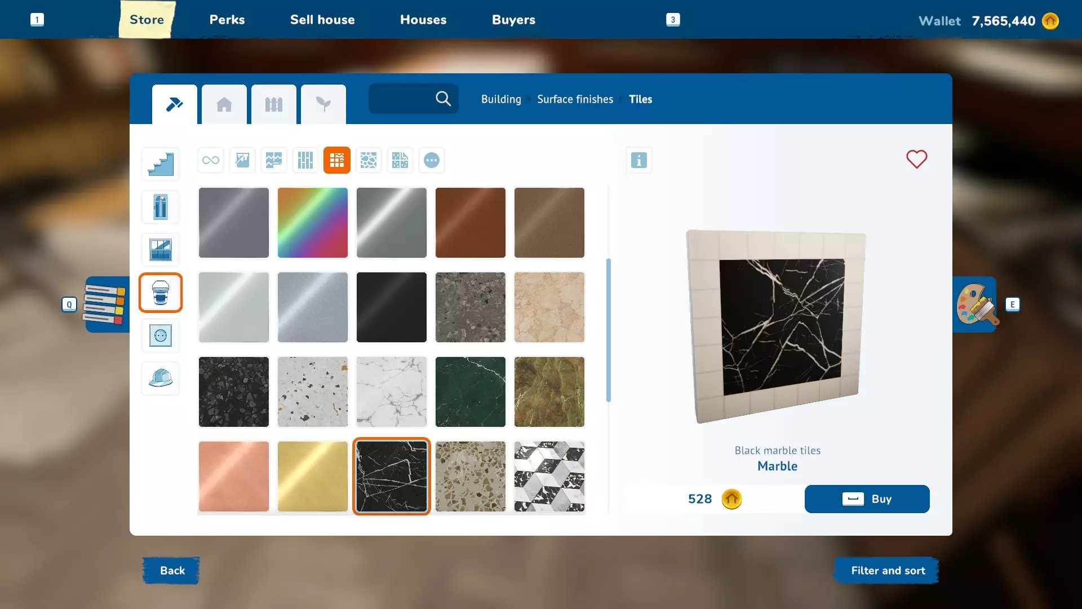Open the power socket category icon
Viewport: 1082px width, 609px height.
click(x=161, y=336)
